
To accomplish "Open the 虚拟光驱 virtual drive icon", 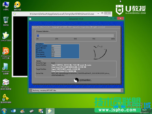I will (x=17, y=5).
